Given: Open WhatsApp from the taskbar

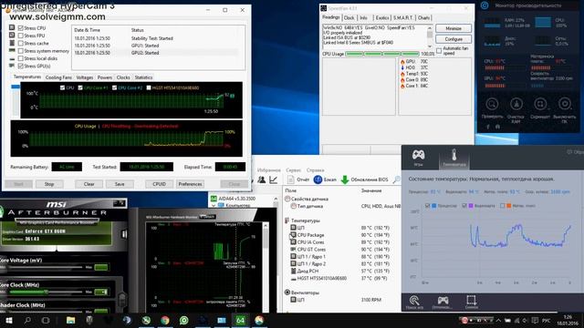Looking at the screenshot, I should click(x=184, y=320).
